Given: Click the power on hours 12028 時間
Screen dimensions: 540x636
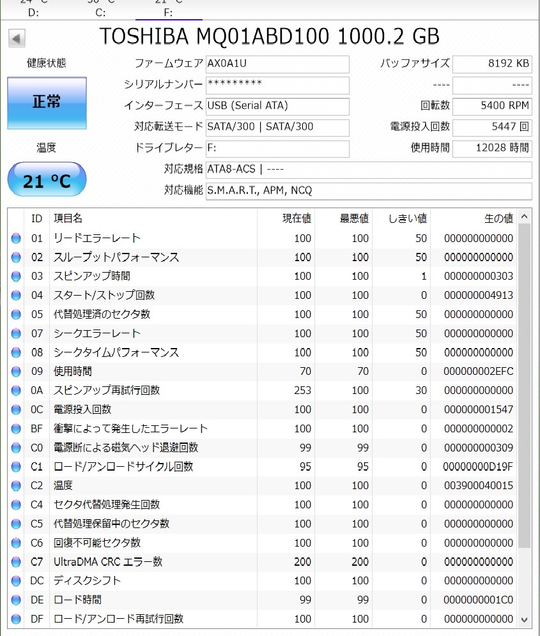Looking at the screenshot, I should 492,148.
